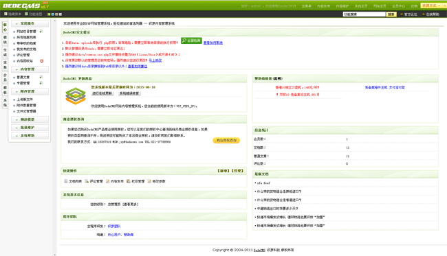Click 注销 to log out
Image resolution: width=447 pixels, height=256 pixels.
coord(414,6)
